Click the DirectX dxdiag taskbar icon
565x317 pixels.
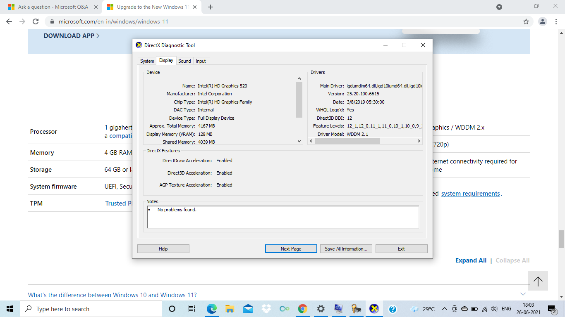click(x=374, y=309)
